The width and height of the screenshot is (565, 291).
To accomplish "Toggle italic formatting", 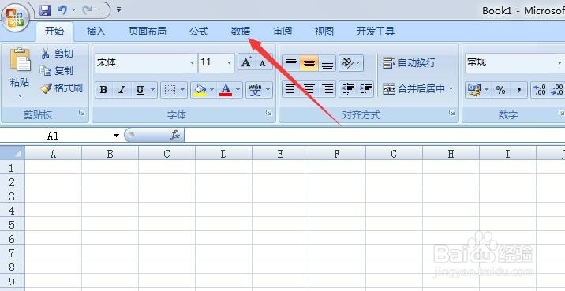I will coord(122,90).
